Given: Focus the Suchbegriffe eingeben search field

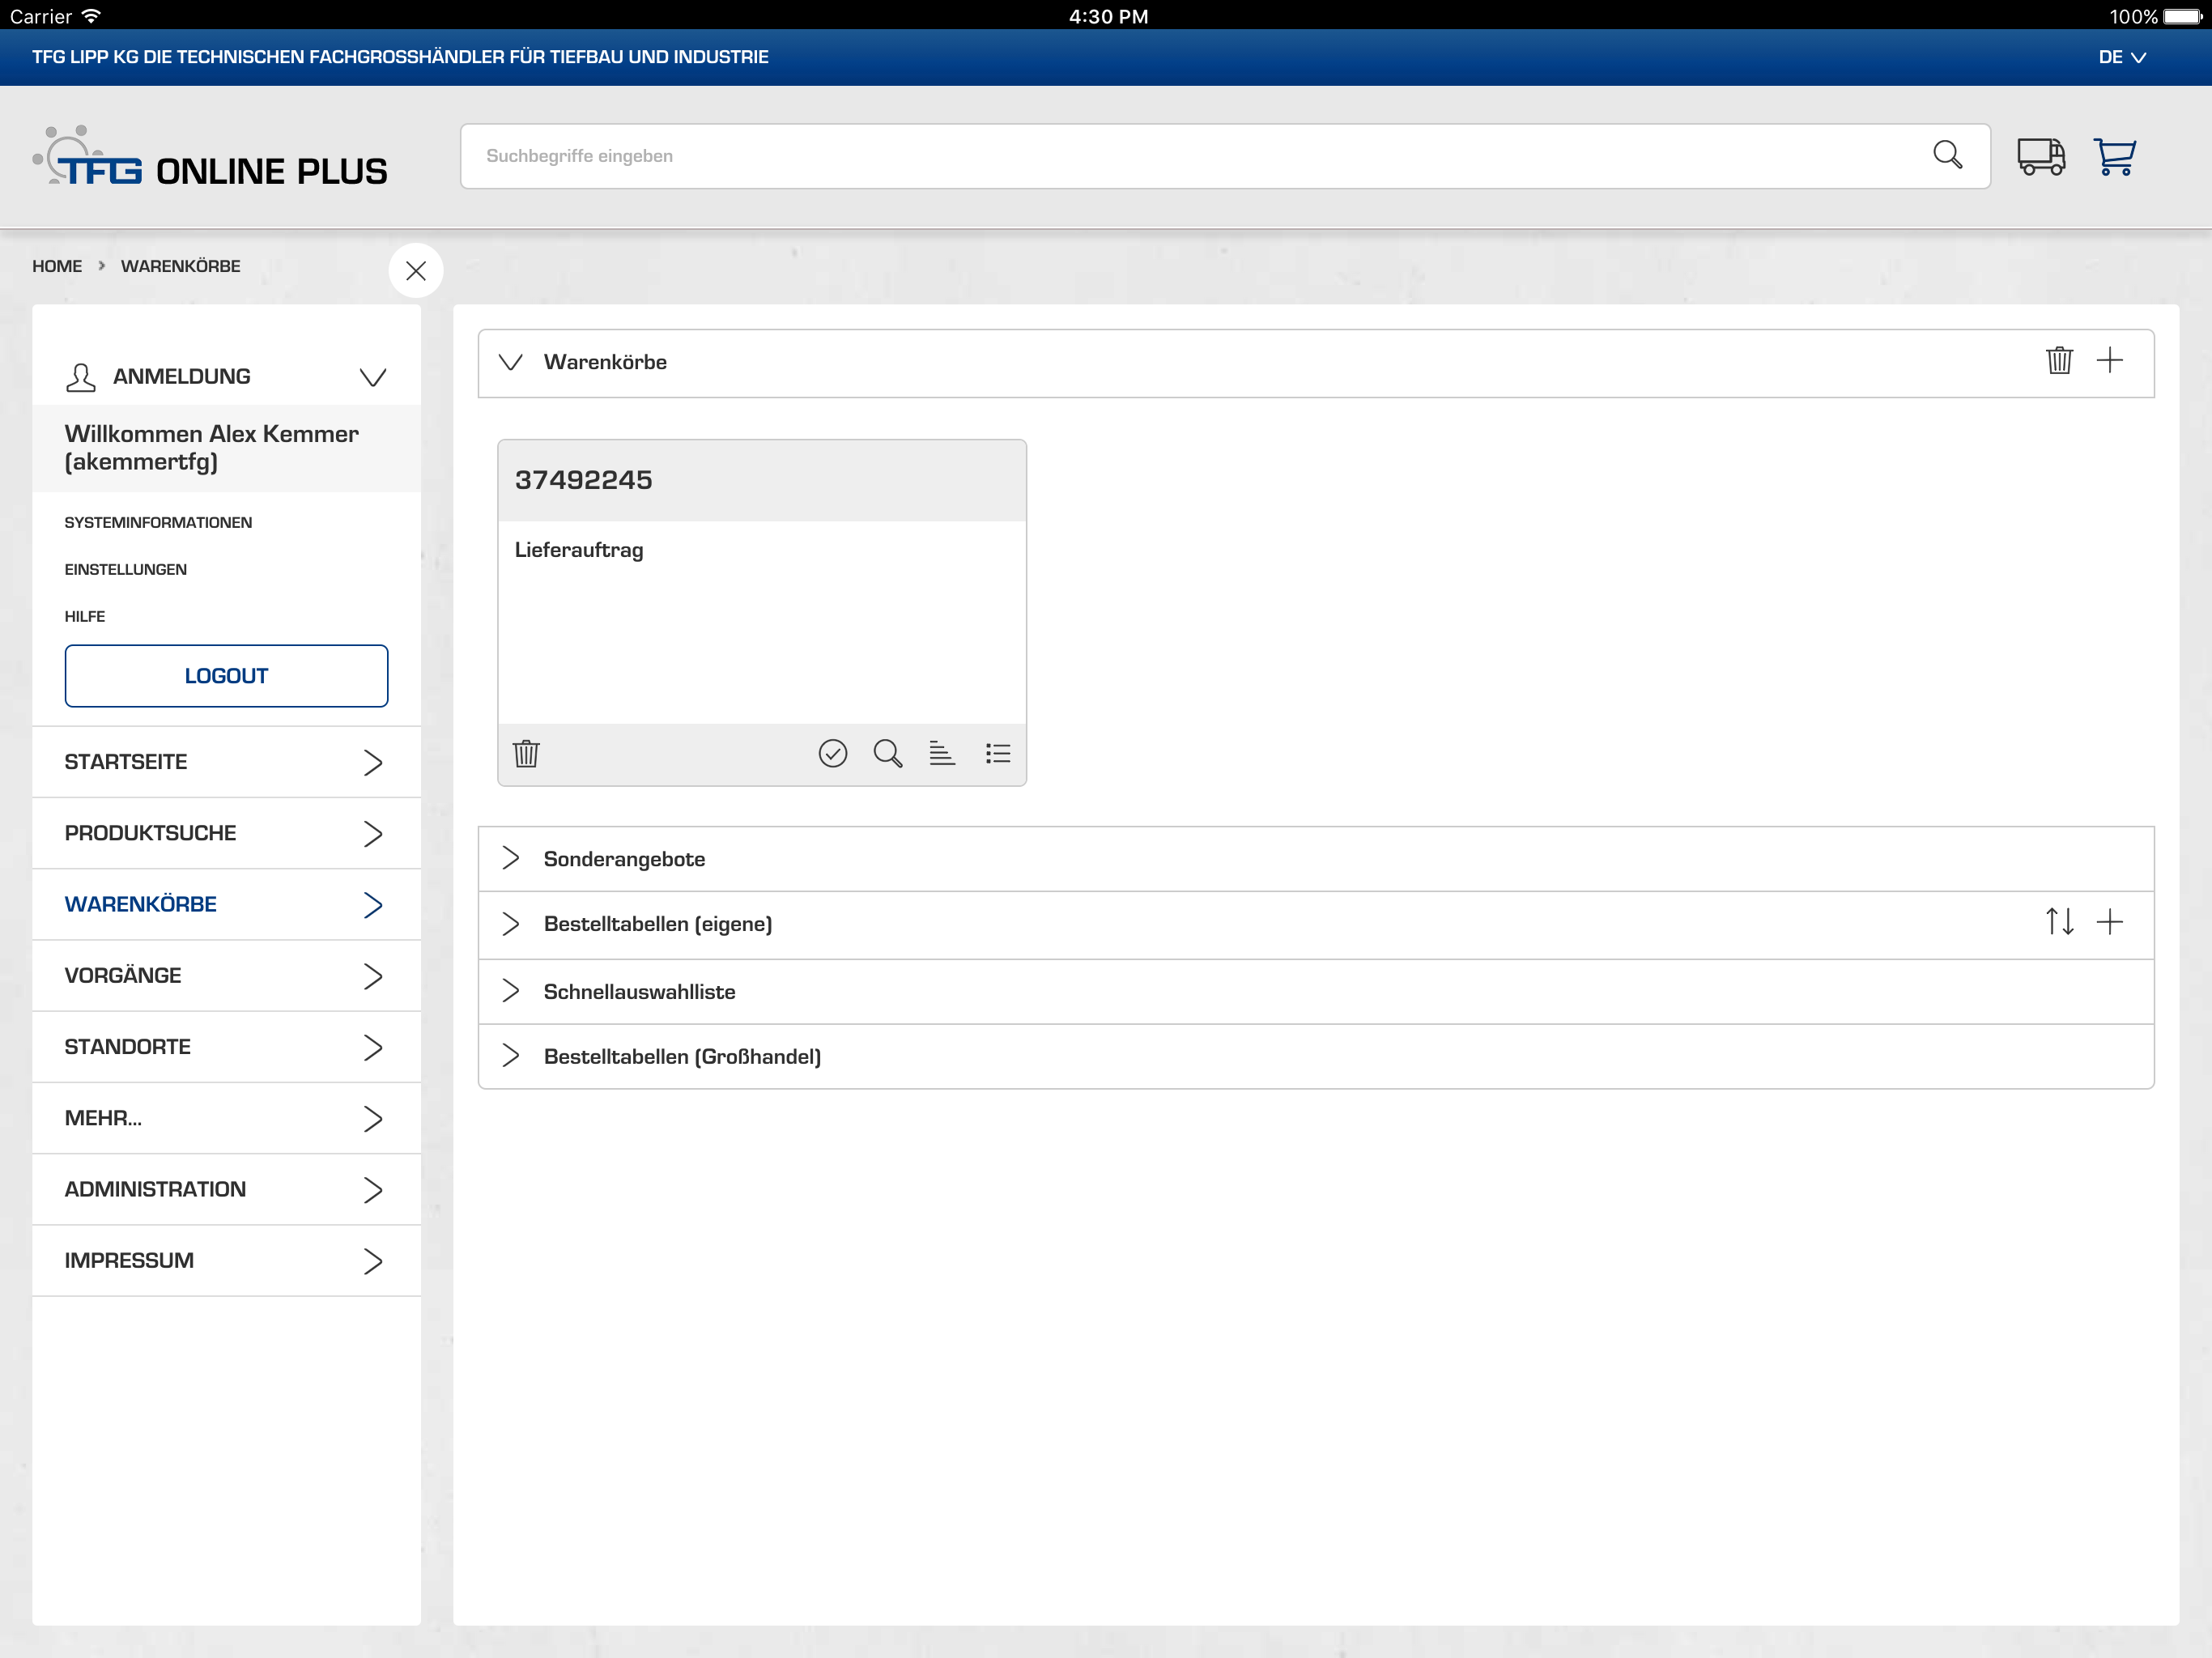Looking at the screenshot, I should tap(1190, 156).
